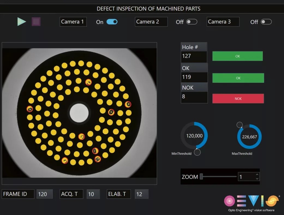
Task: Turn off the Camera 1 switch
Action: (x=112, y=22)
